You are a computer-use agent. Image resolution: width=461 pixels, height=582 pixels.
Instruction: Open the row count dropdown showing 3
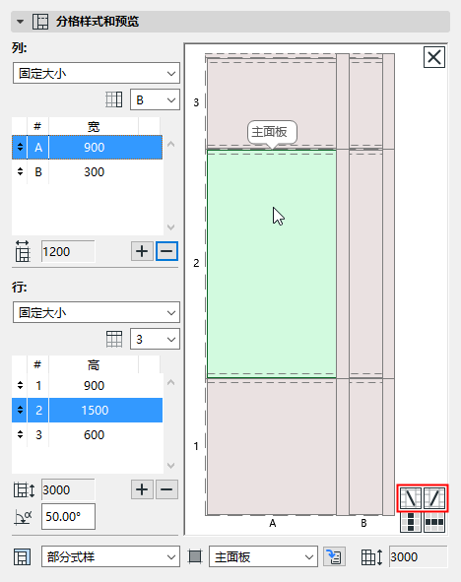155,339
